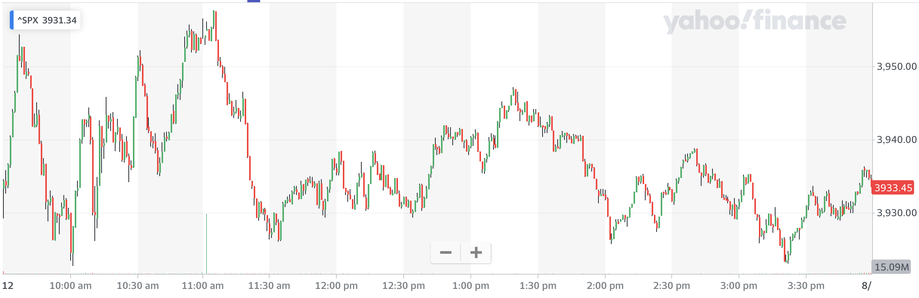Screen dimensions: 919x298
Task: Click the 1:00 pm time axis label
Action: coord(471,286)
